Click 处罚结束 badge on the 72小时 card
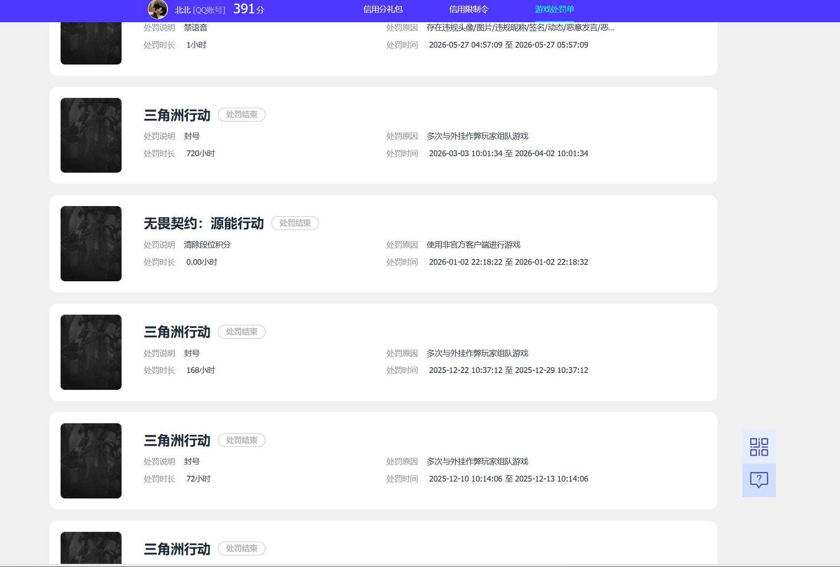Screen dimensions: 840x567 click(241, 440)
